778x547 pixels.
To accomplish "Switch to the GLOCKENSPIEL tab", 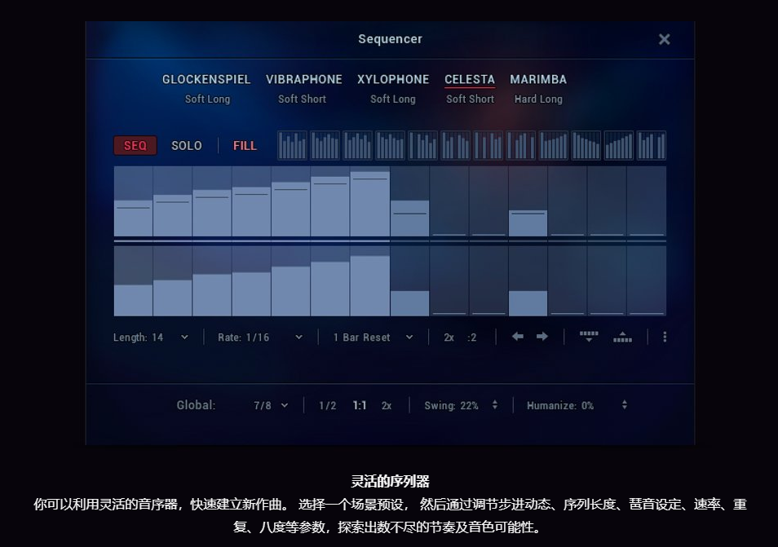I will click(x=206, y=79).
